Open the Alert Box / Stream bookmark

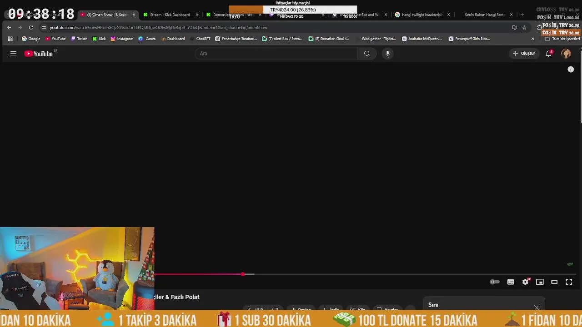click(x=282, y=39)
